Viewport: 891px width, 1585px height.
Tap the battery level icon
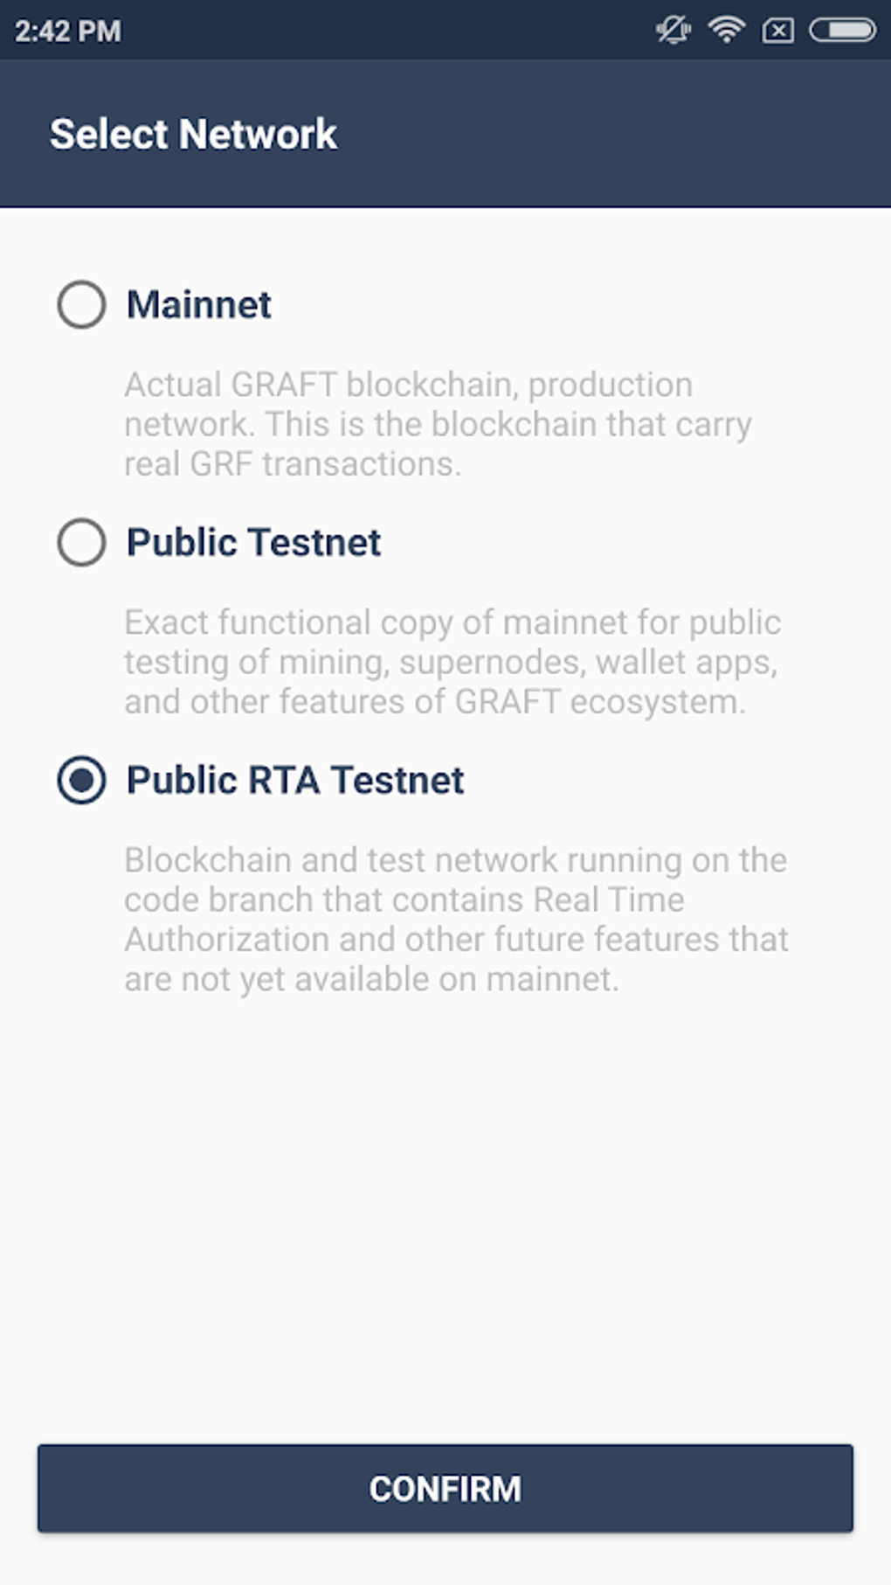point(842,31)
